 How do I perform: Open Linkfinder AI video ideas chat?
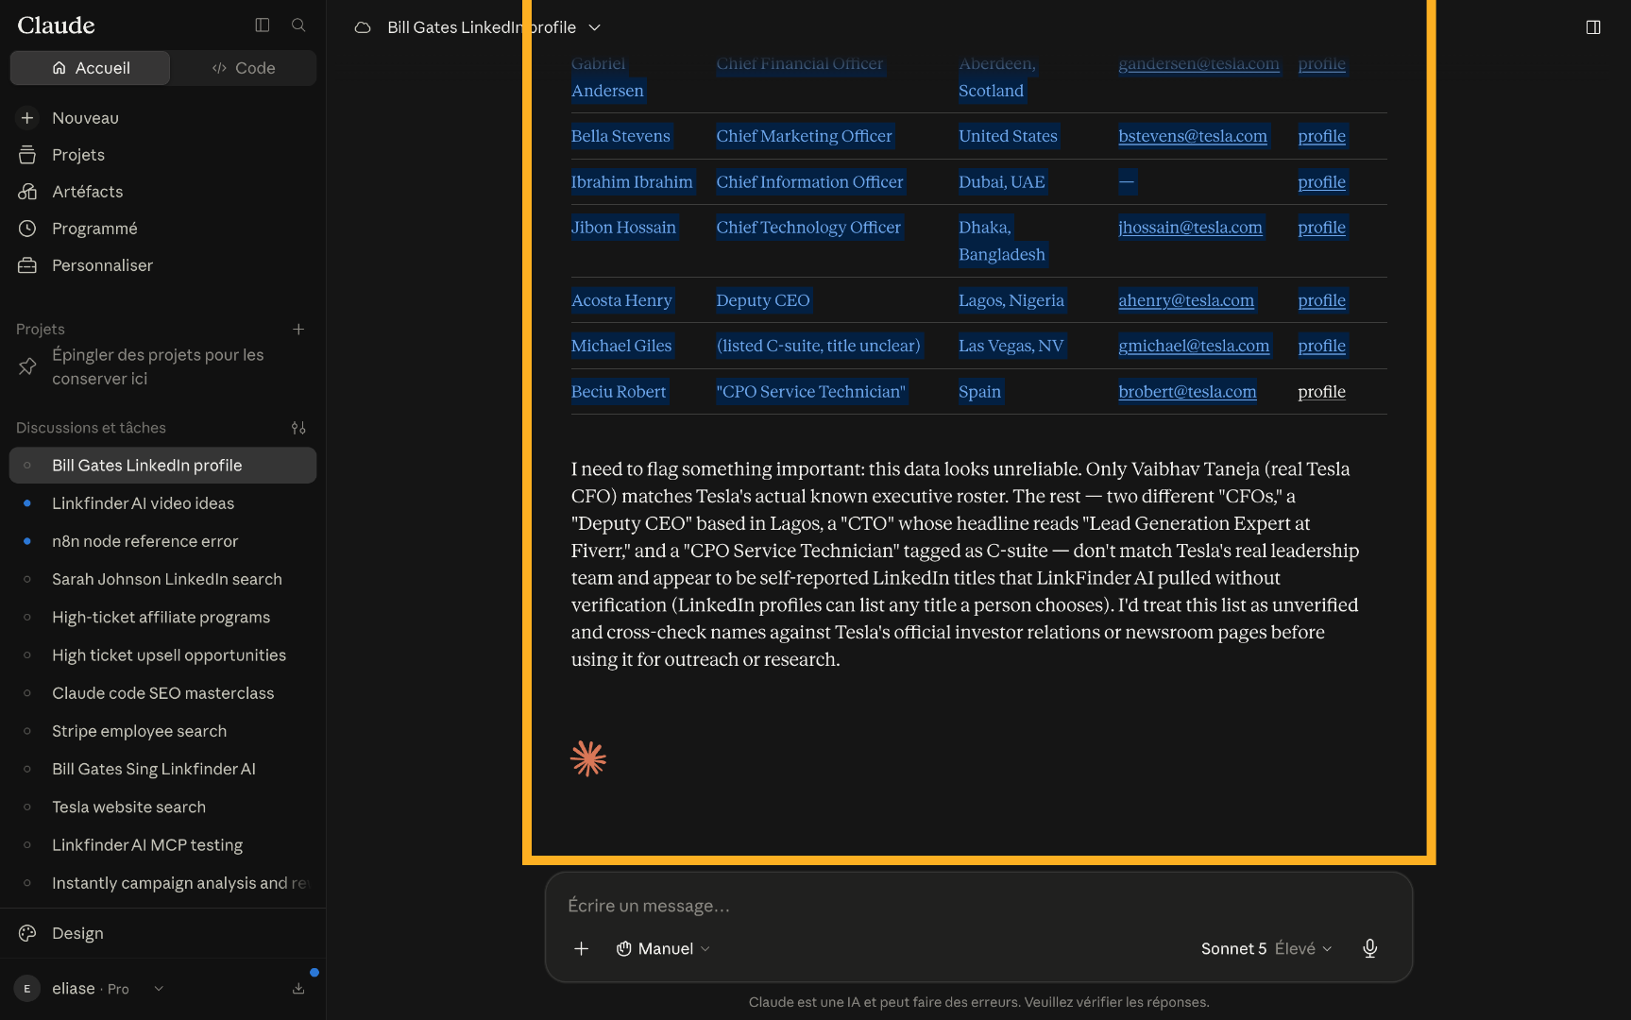(162, 503)
